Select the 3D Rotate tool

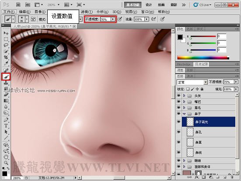point(6,145)
